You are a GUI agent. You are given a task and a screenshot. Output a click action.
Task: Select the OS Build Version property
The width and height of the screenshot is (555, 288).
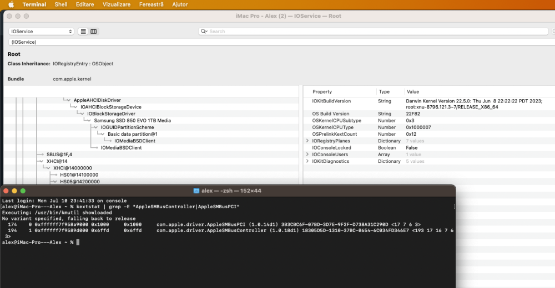pos(331,114)
